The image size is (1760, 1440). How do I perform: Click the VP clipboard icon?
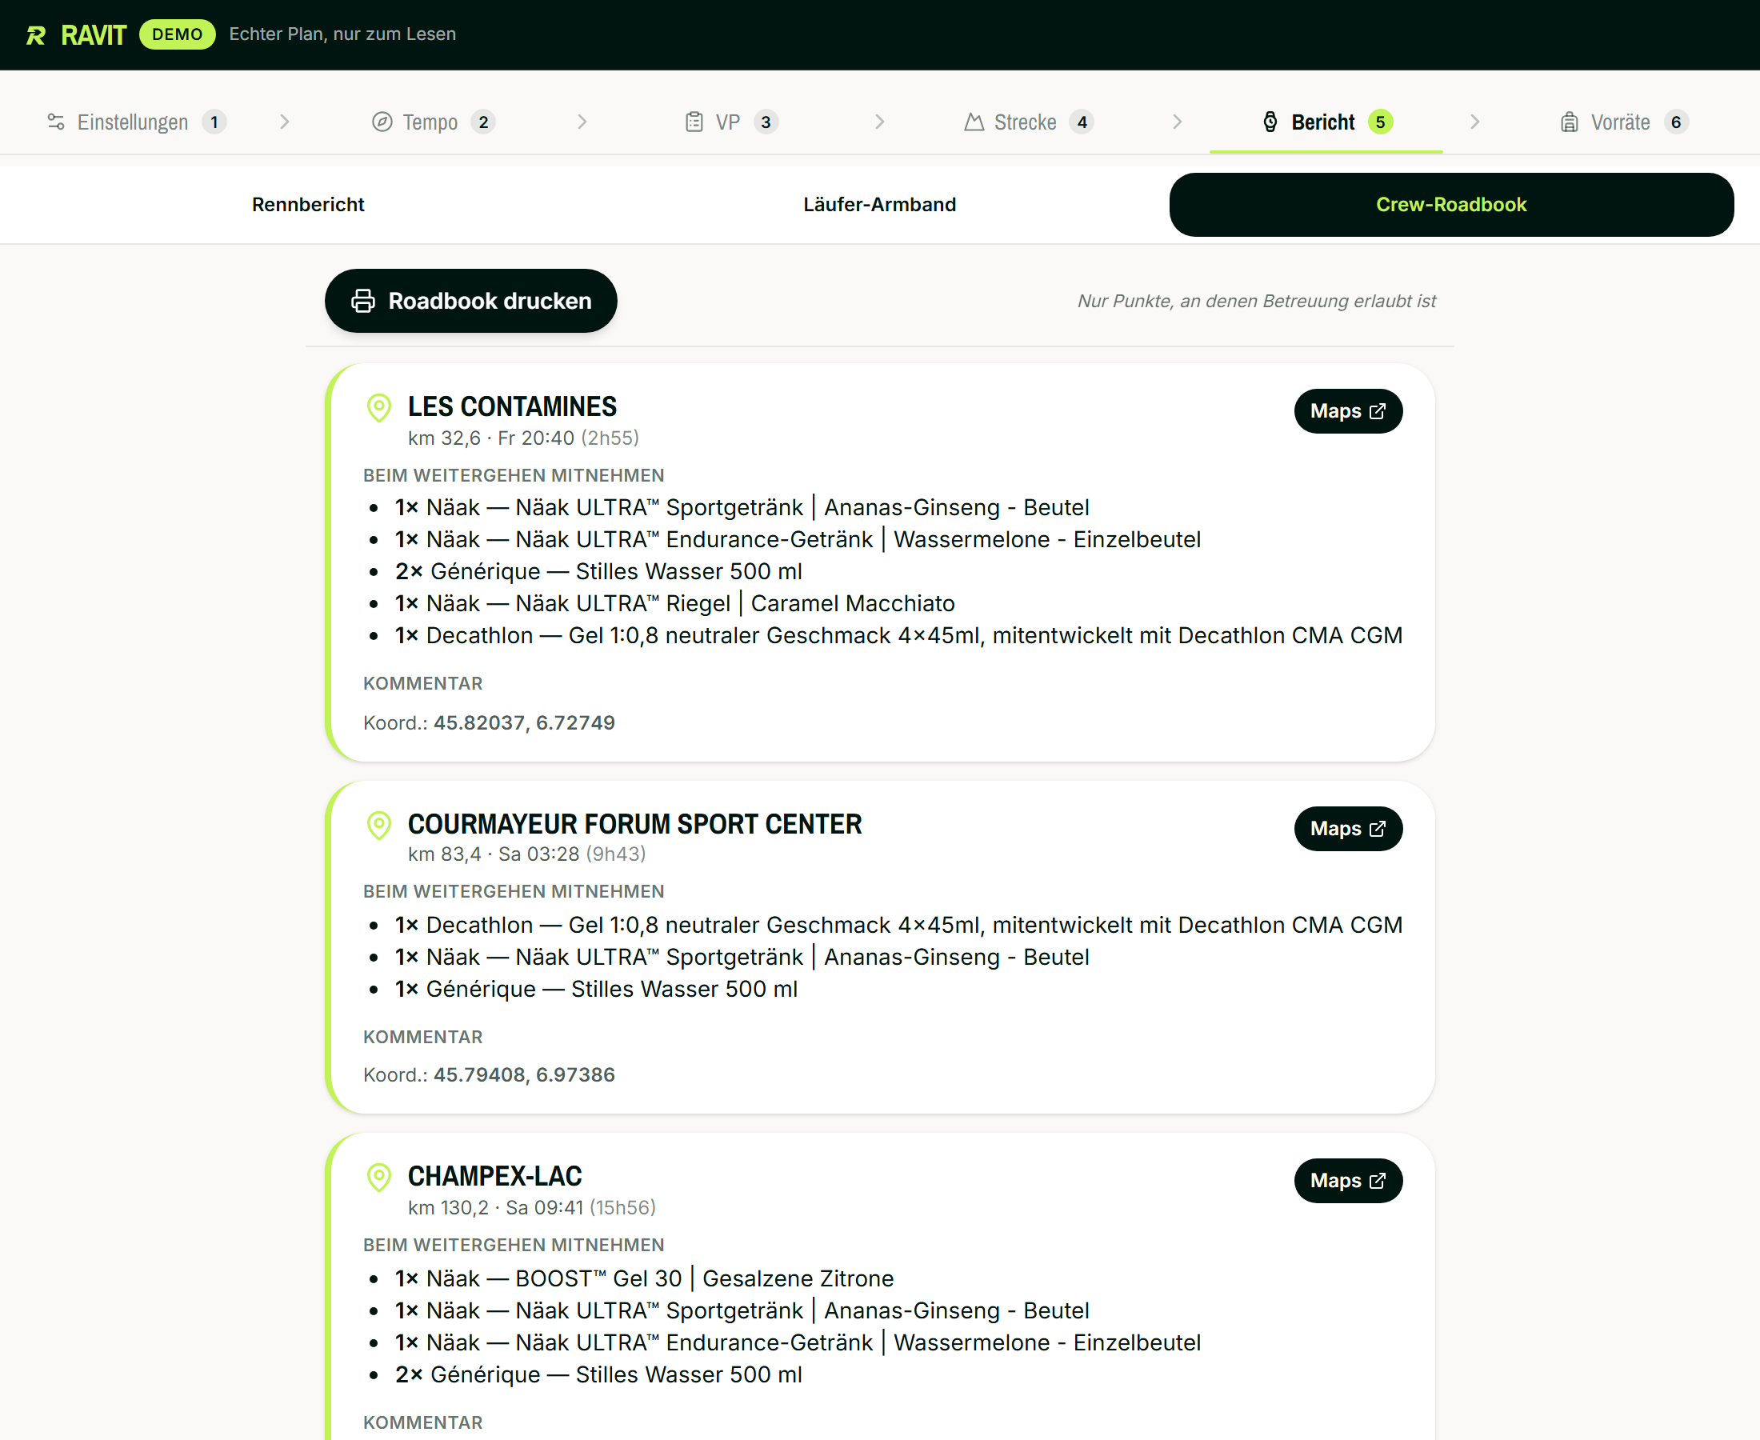point(694,122)
